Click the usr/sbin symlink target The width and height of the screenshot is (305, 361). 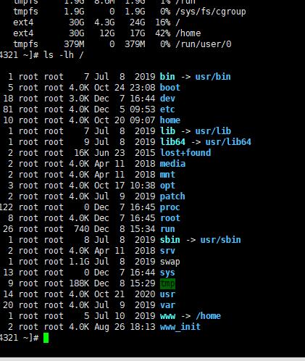click(221, 240)
